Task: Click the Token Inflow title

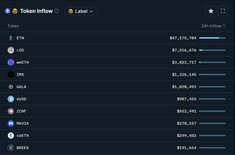Action: (x=36, y=11)
